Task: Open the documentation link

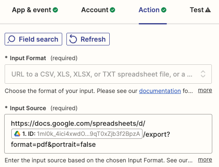Action: [160, 91]
